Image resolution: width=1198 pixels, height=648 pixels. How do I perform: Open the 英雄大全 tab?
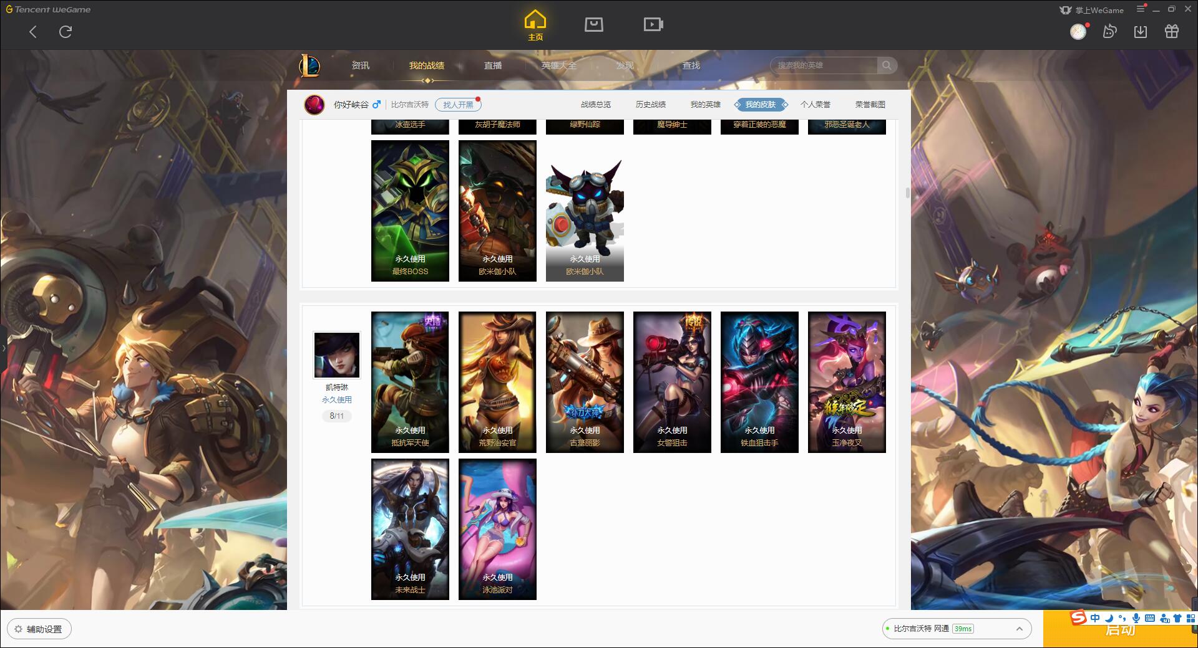coord(559,65)
